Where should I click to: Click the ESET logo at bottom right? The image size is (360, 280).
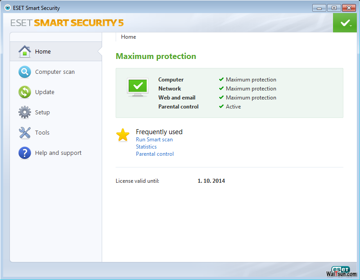pos(341,269)
